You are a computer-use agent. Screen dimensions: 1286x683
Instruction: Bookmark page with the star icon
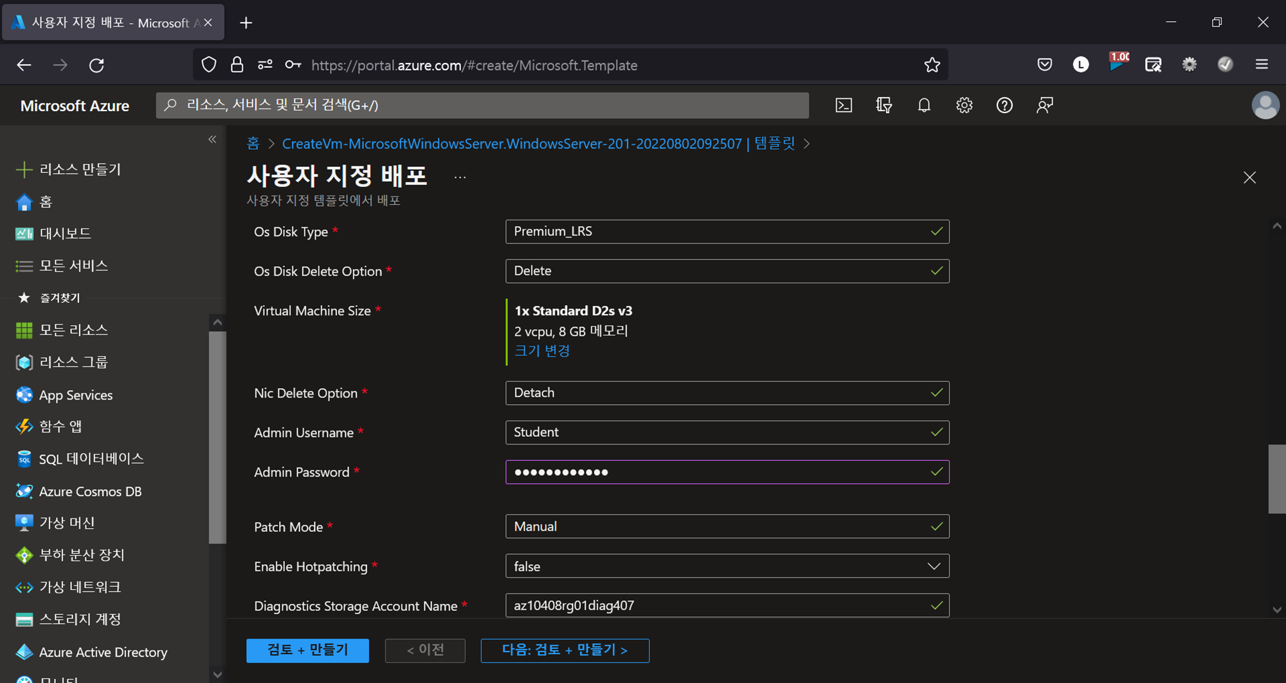point(932,65)
